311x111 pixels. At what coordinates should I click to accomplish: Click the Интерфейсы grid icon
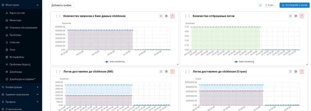7,57
